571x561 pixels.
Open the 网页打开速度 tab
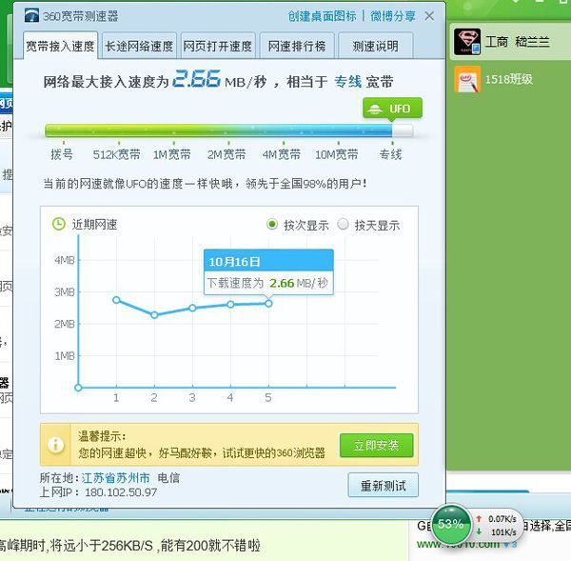tap(218, 46)
